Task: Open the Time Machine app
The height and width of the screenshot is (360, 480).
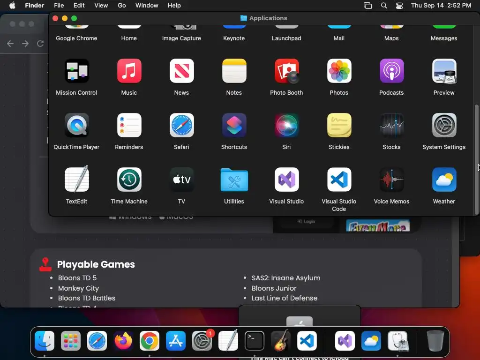Action: (x=129, y=180)
